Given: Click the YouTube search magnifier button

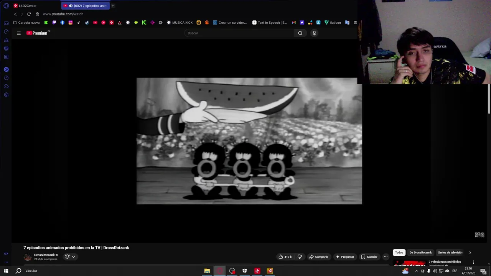Looking at the screenshot, I should coord(300,33).
